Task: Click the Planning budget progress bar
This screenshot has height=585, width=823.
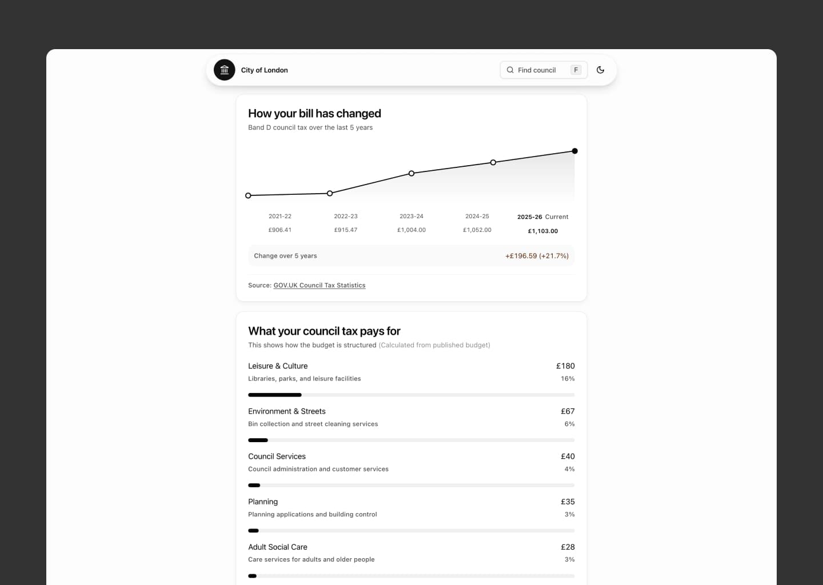Action: pyautogui.click(x=411, y=531)
